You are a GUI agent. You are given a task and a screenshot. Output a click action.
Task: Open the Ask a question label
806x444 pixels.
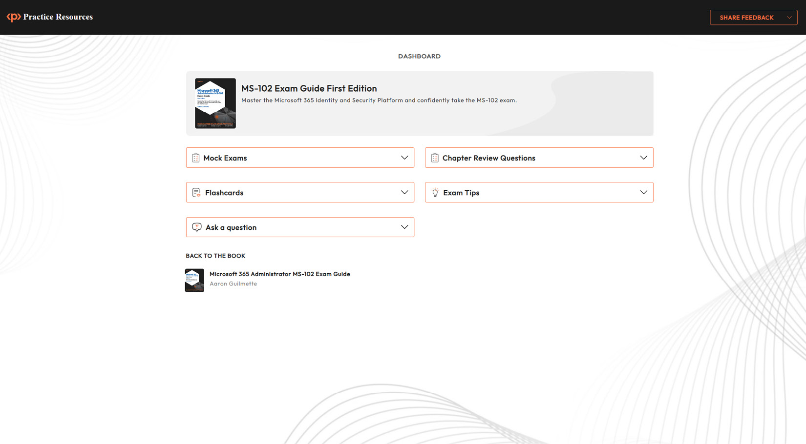coord(231,227)
